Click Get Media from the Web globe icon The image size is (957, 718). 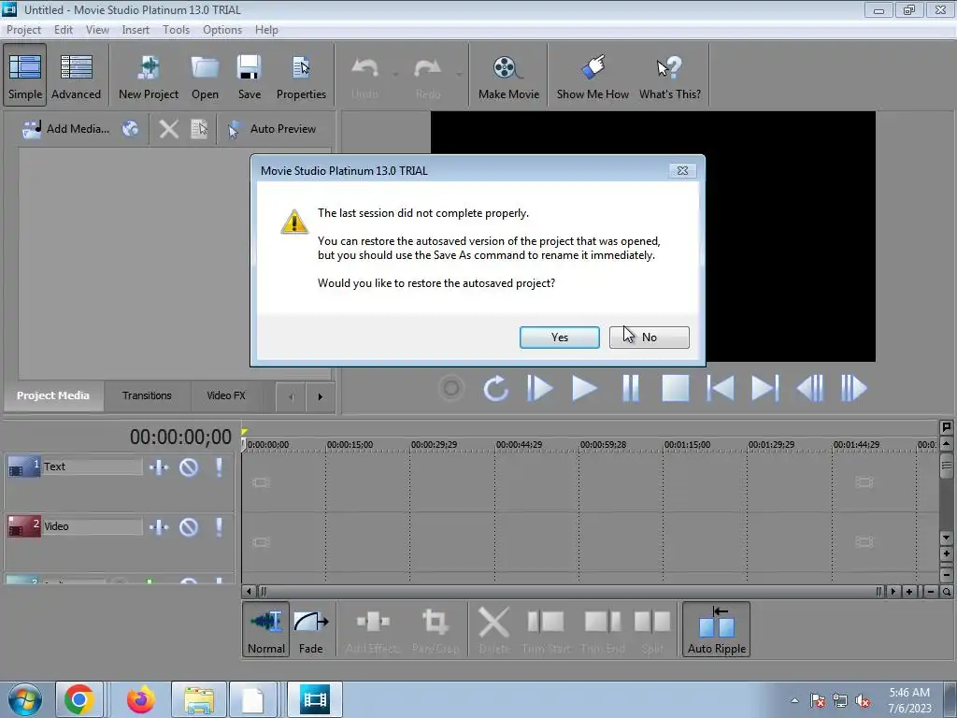tap(130, 129)
